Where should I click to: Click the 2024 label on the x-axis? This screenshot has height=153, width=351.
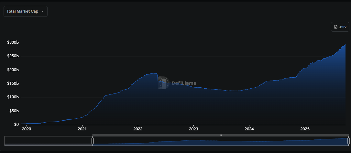point(249,129)
